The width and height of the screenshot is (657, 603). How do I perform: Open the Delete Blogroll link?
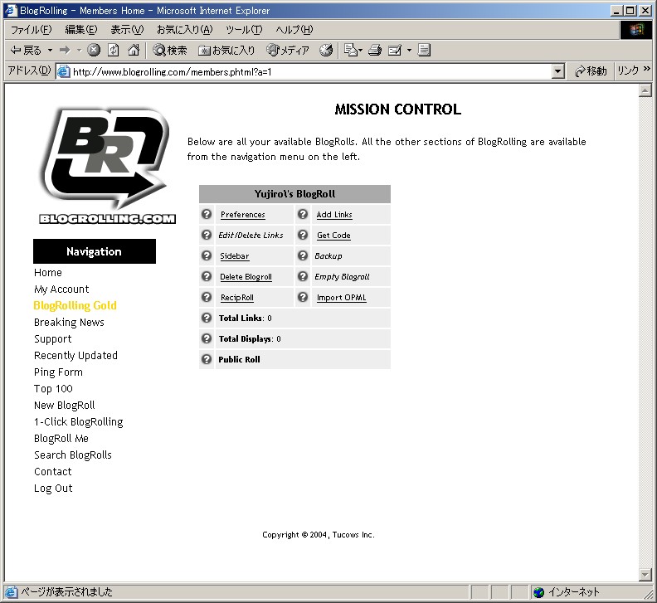246,276
